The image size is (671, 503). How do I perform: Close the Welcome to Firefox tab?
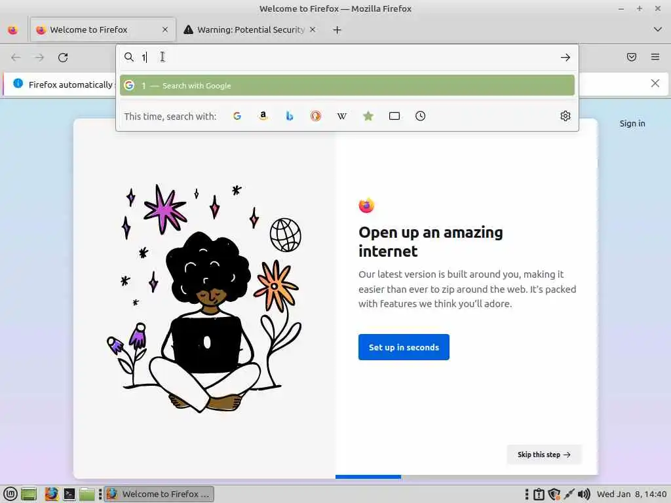(x=165, y=29)
